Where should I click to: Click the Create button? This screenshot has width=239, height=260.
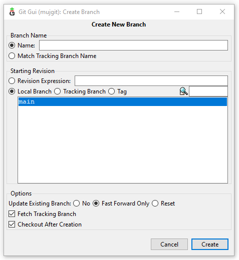[210, 244]
